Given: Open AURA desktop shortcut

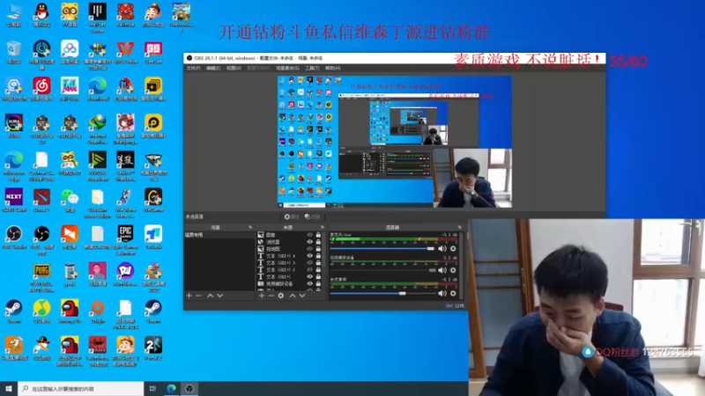Looking at the screenshot, I should click(14, 126).
